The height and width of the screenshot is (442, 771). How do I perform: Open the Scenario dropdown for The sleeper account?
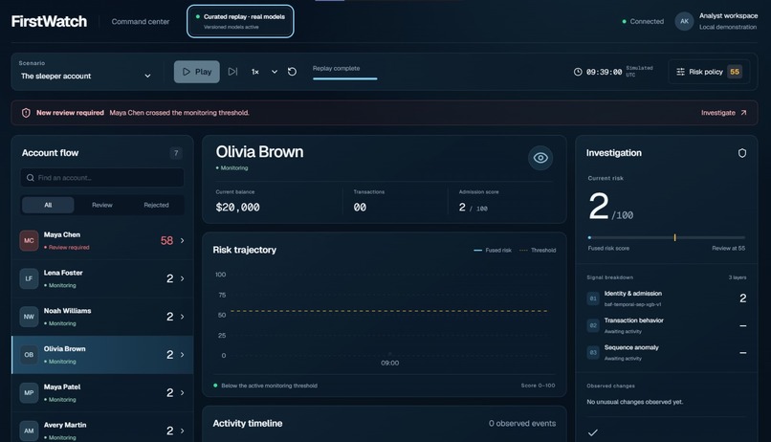coord(85,77)
